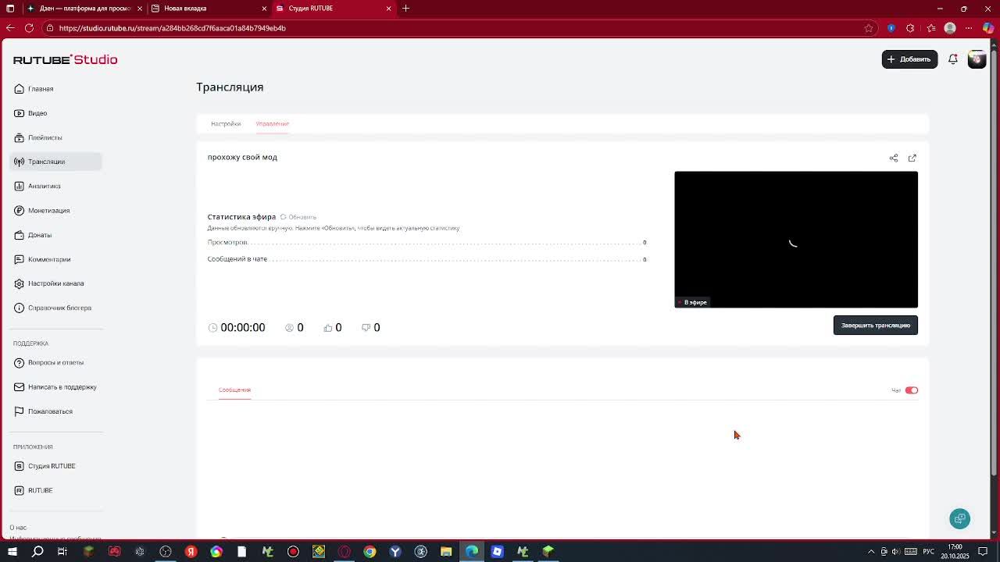Open Opera browser on the taskbar
The width and height of the screenshot is (1000, 562).
(x=344, y=552)
